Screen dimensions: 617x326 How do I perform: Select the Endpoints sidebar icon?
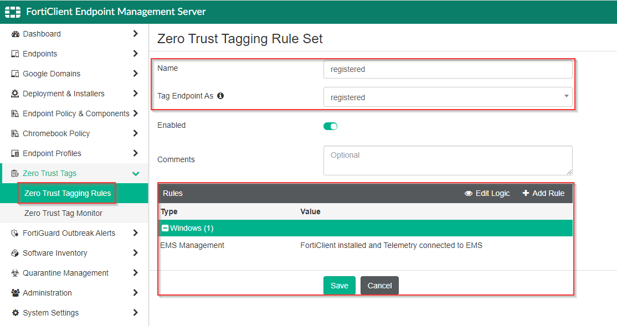coord(15,54)
